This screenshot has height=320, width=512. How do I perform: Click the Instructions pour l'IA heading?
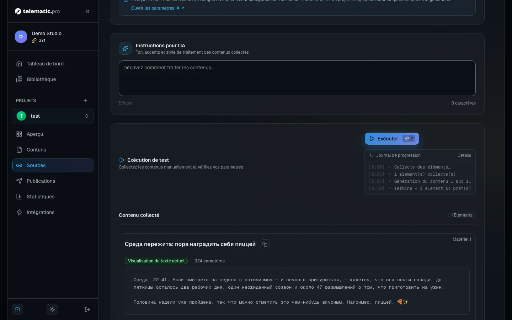[160, 46]
